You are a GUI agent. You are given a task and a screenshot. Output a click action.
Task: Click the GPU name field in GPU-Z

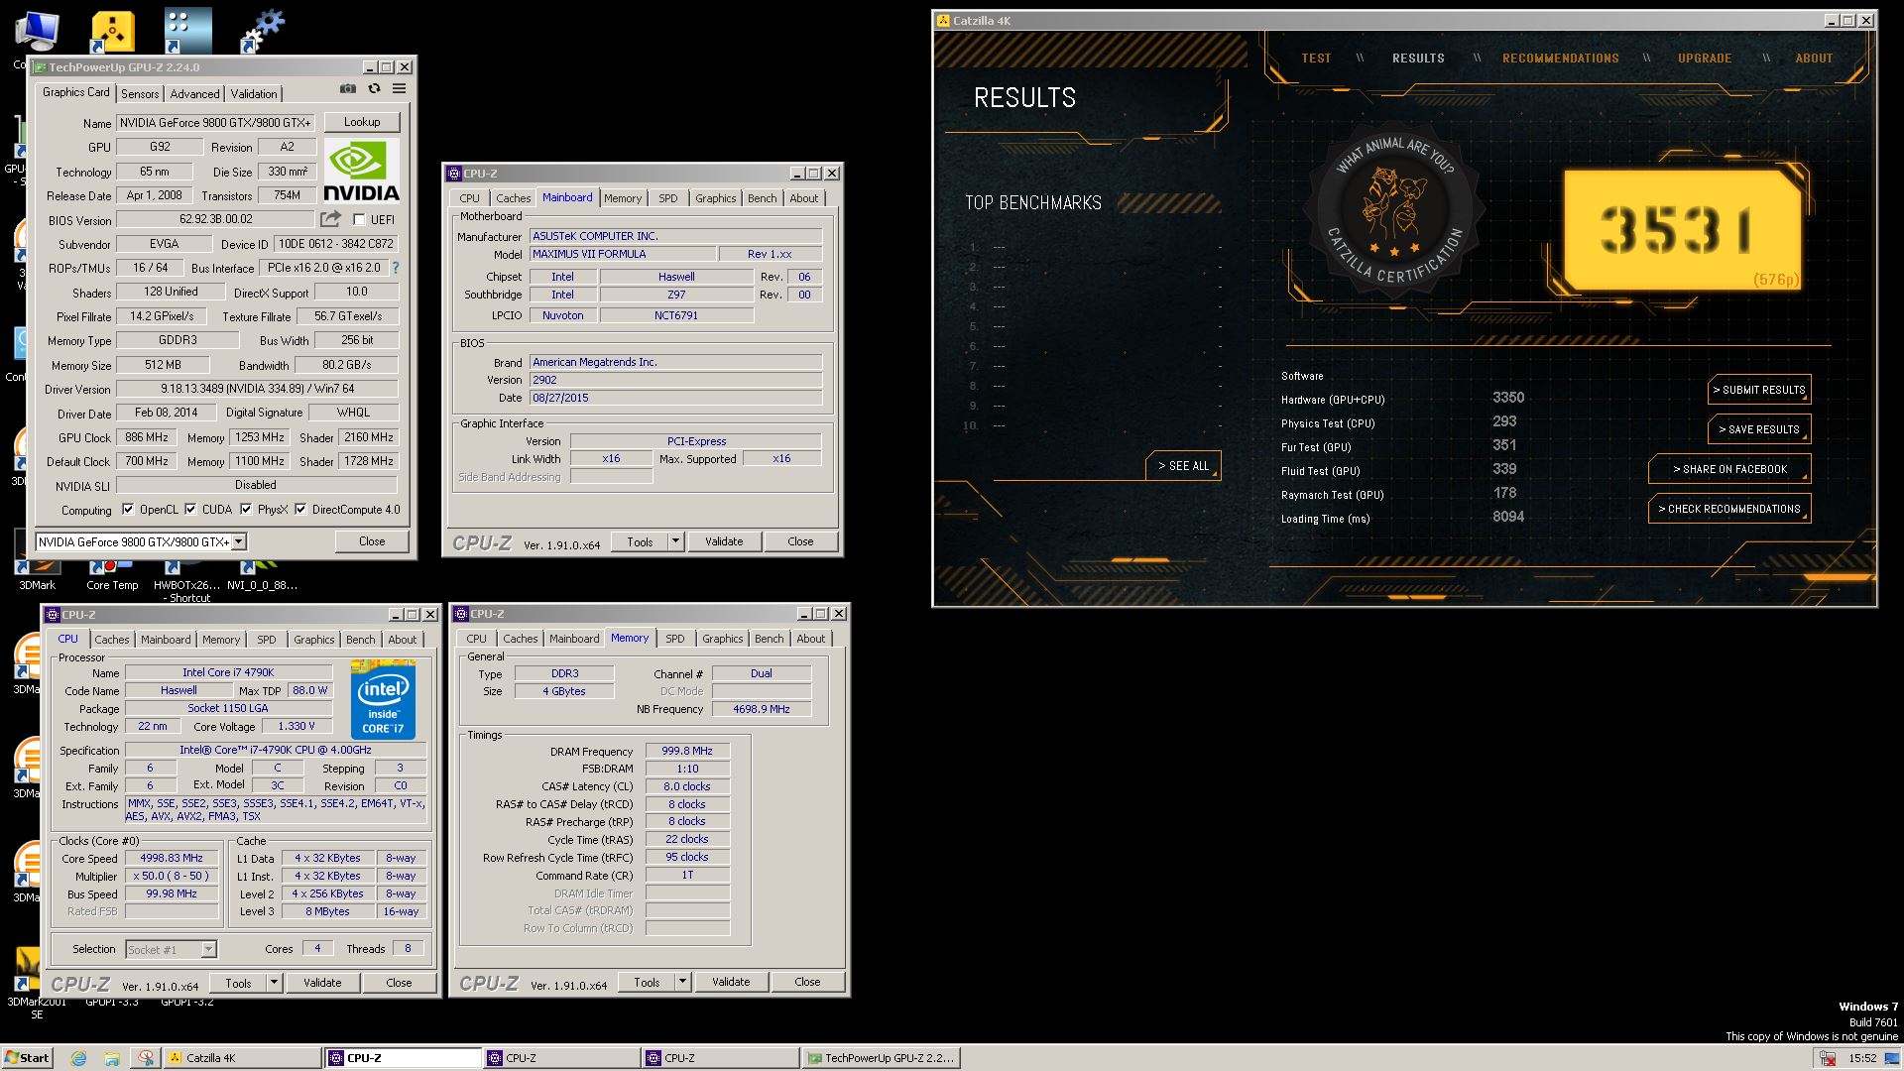point(216,122)
